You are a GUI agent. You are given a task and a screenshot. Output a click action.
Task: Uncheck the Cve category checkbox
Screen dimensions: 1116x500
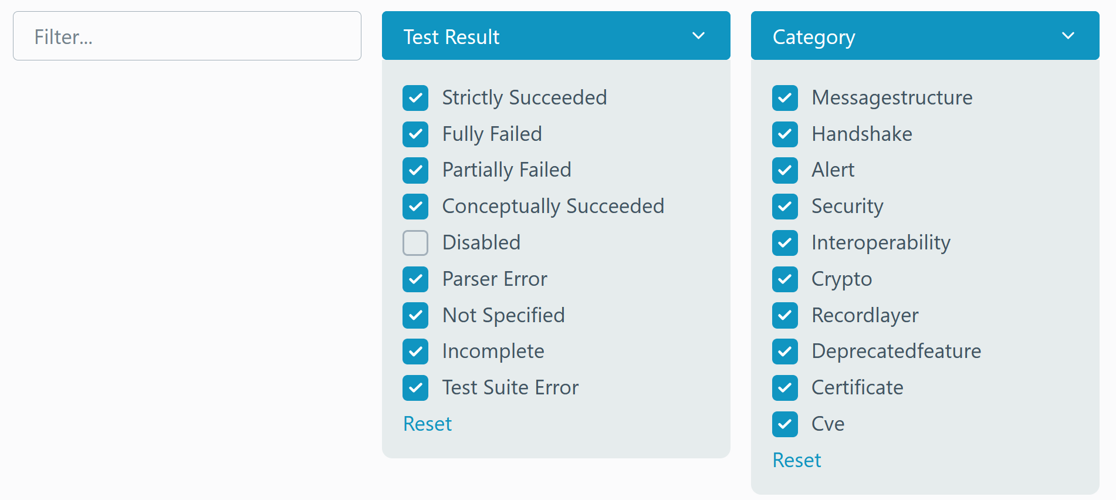pos(785,424)
